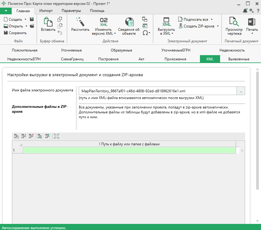This screenshot has height=230, width=261.
Task: Open the СхемаГраниц section tab
Action: click(72, 59)
